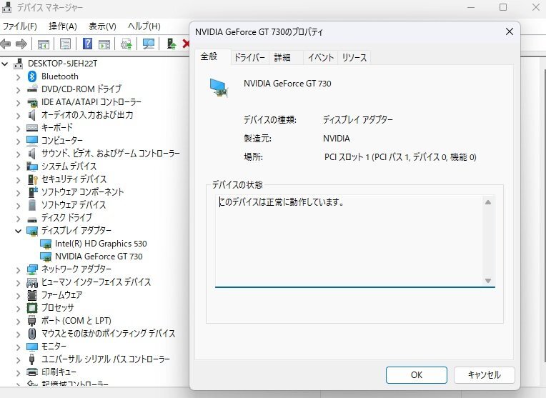Open the 表示(V) menu
The width and height of the screenshot is (546, 398).
pyautogui.click(x=102, y=26)
